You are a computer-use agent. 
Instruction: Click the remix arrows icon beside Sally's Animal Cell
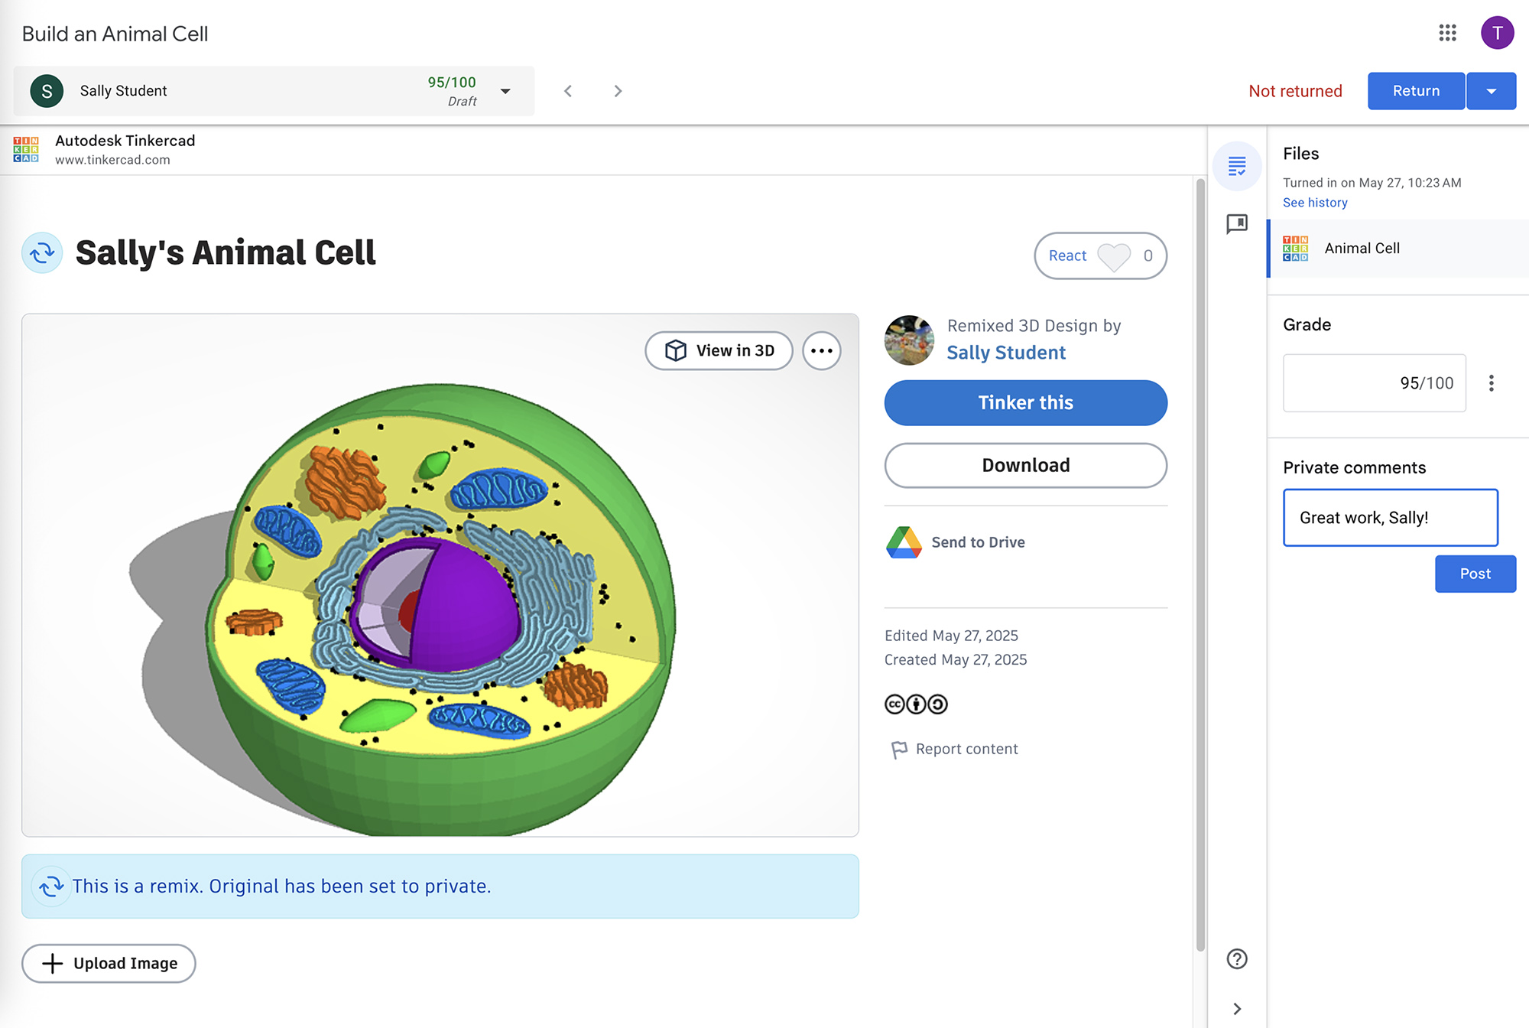[42, 252]
